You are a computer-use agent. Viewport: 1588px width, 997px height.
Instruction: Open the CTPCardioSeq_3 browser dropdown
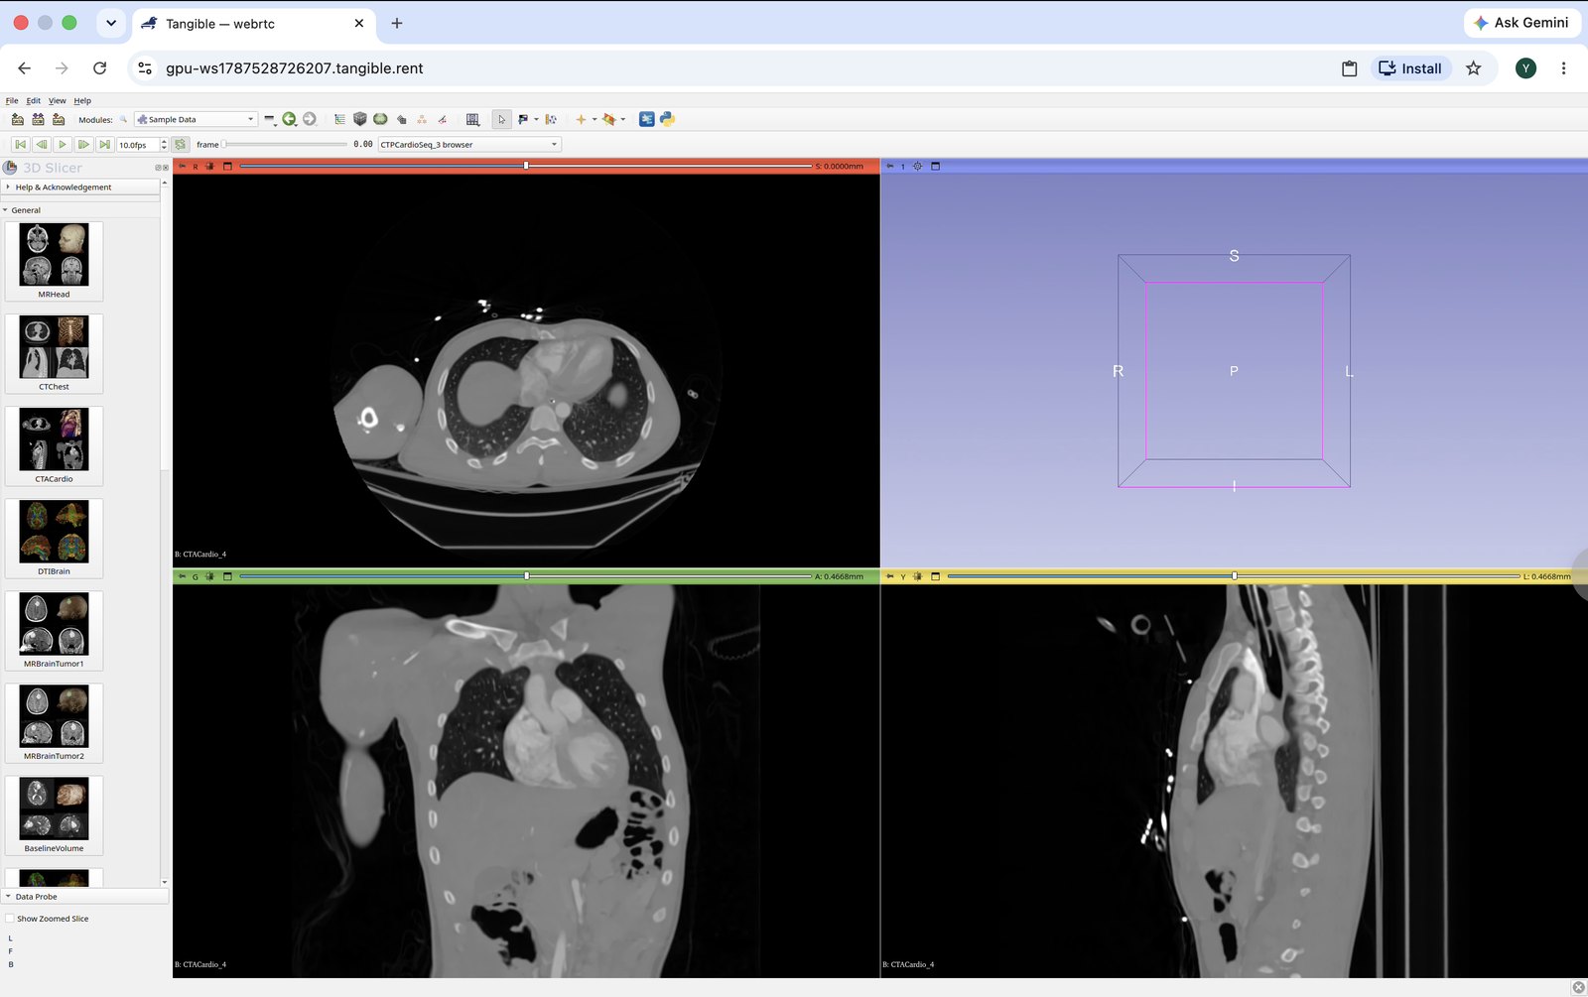469,144
